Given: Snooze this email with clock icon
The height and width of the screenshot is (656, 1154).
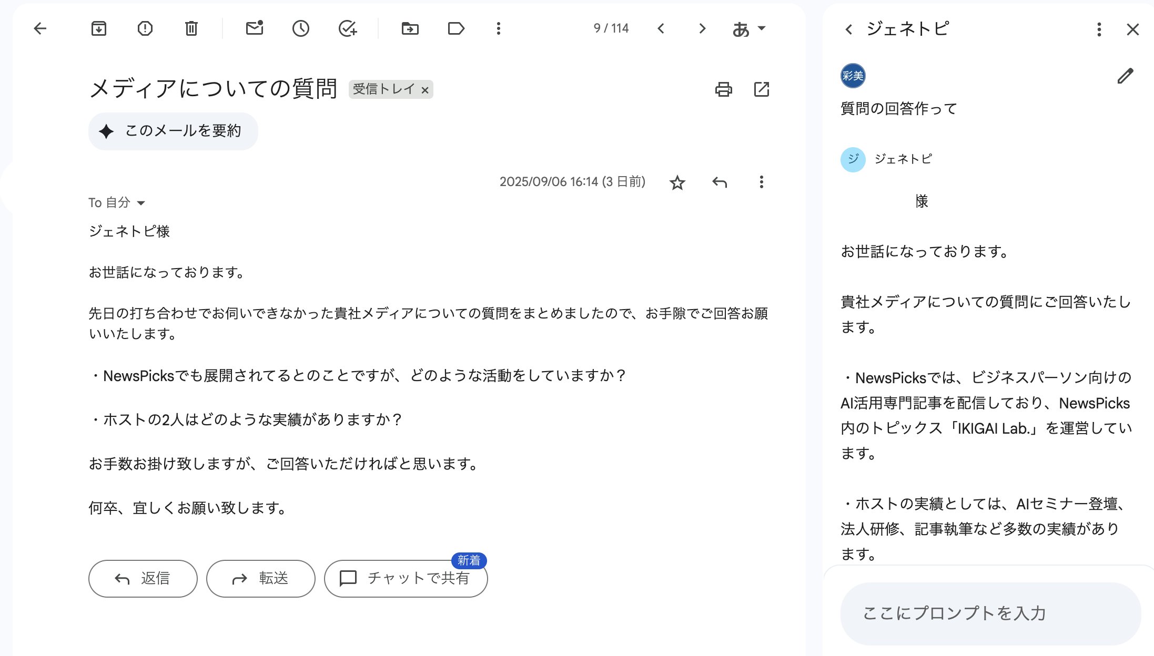Looking at the screenshot, I should pos(301,28).
